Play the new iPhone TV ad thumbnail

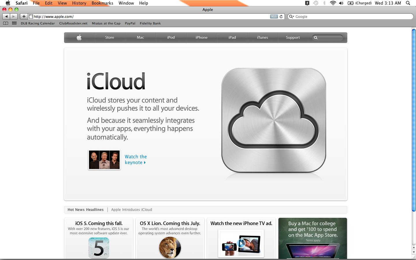(241, 243)
